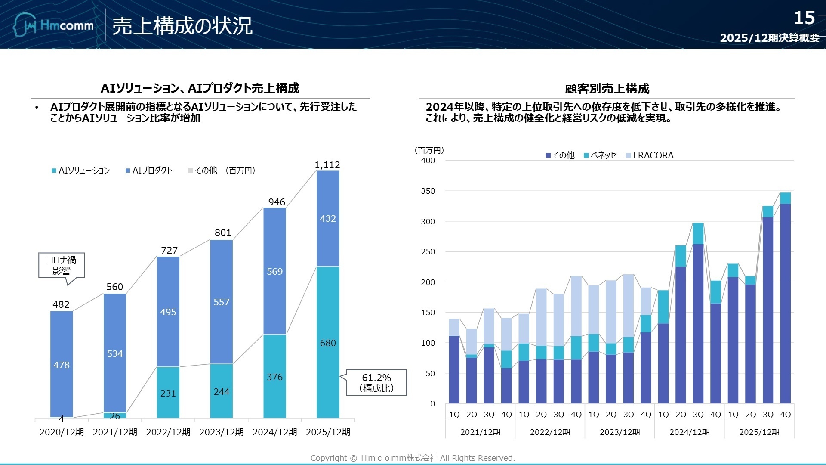Expand the 2025/12期 axis group
Image resolution: width=826 pixels, height=465 pixels.
coord(760,432)
